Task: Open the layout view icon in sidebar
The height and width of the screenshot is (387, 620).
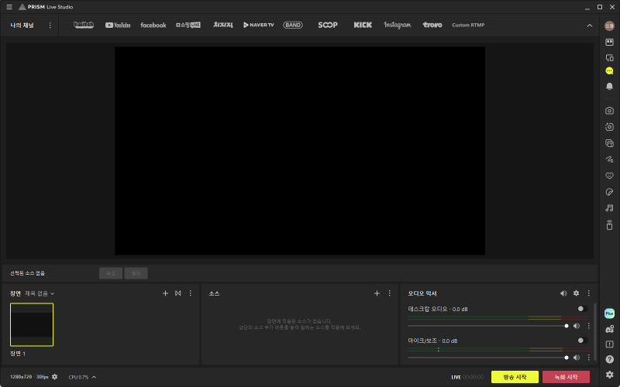Action: pyautogui.click(x=609, y=42)
